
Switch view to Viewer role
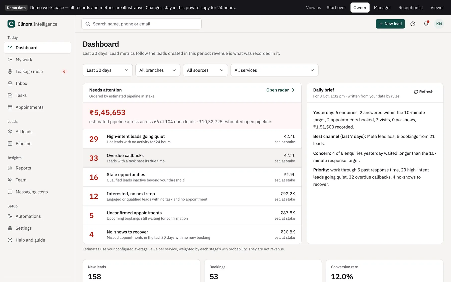point(437,8)
